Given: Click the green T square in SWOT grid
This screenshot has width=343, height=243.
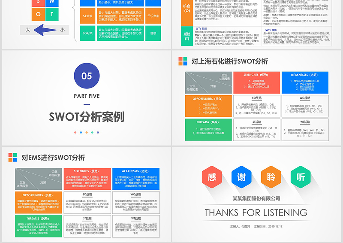Looking at the screenshot, I should point(51,14).
